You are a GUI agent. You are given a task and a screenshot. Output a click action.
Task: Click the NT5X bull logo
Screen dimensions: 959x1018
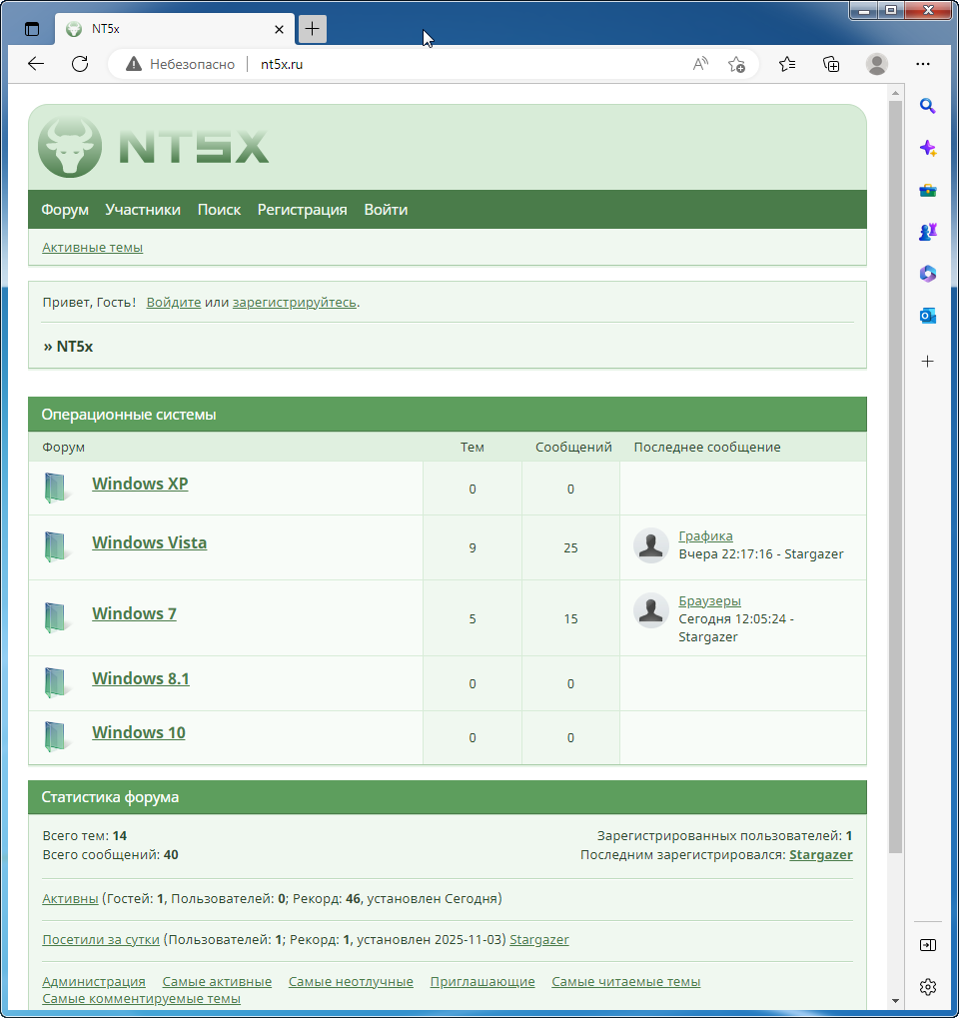click(x=70, y=147)
